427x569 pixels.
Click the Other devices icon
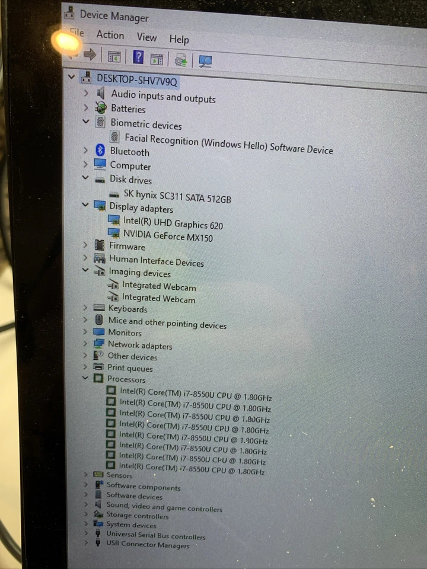98,355
